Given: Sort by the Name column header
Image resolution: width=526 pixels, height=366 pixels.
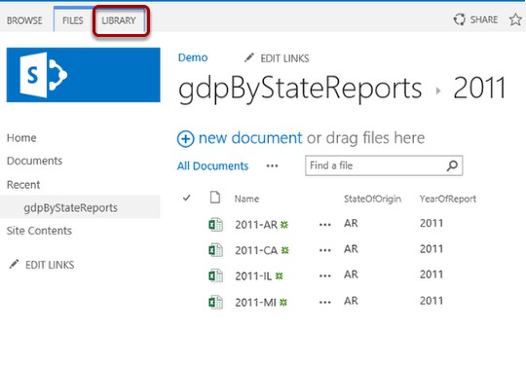Looking at the screenshot, I should click(x=246, y=199).
